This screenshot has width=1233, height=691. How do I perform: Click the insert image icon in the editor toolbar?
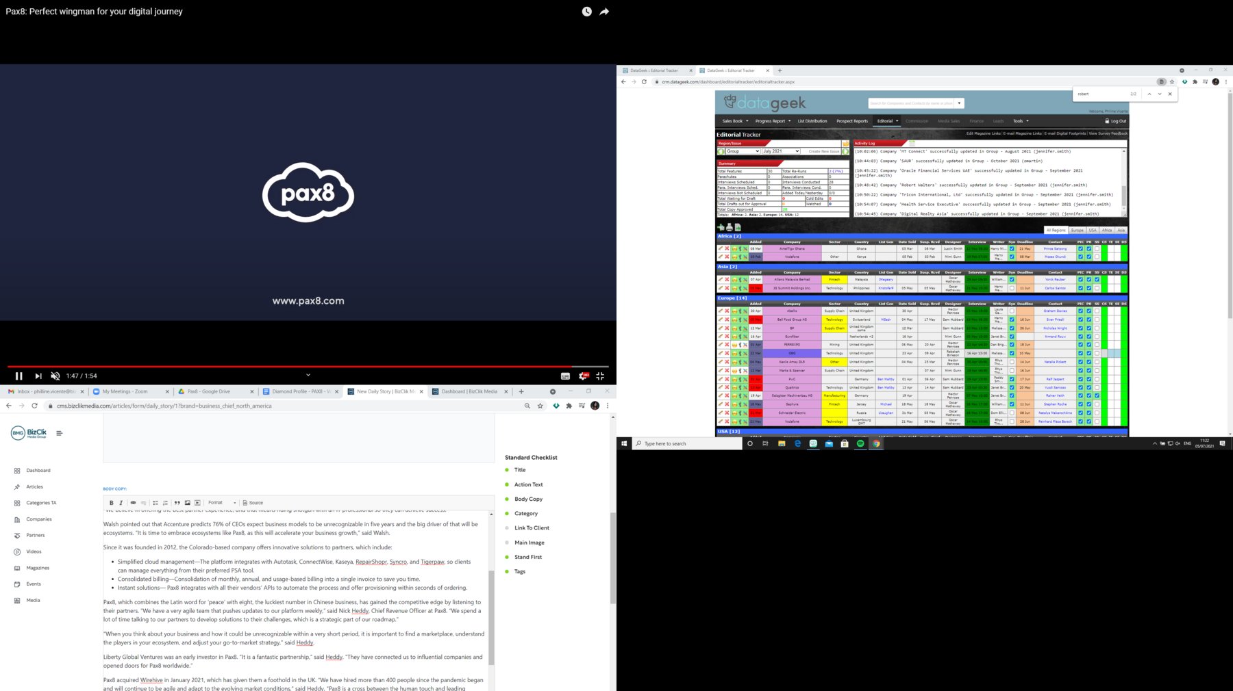click(188, 503)
